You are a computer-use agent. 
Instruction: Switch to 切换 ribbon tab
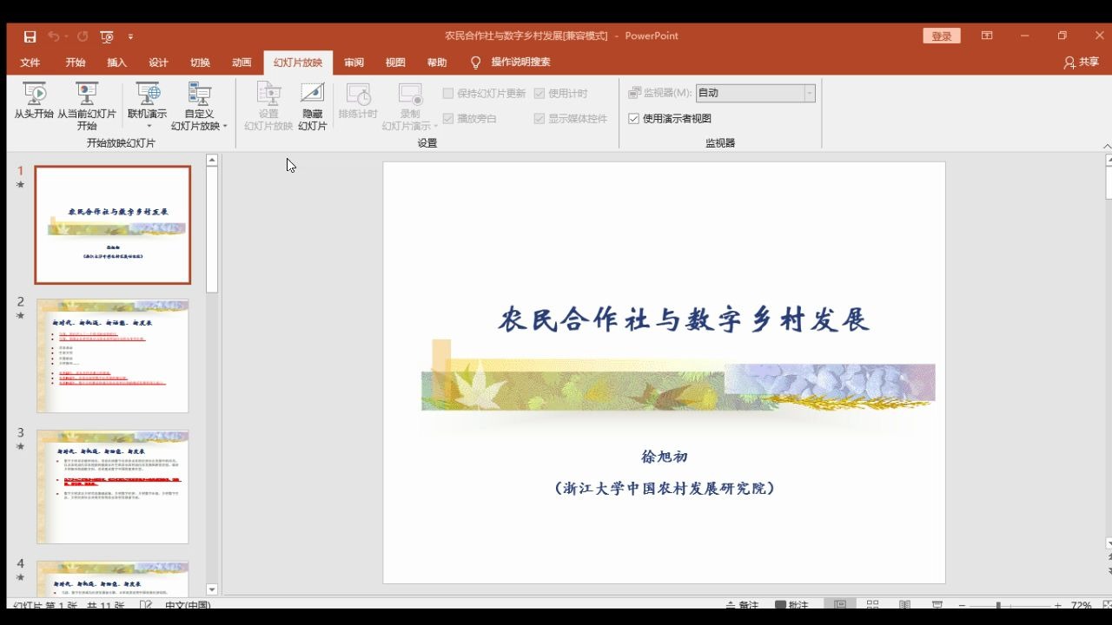[201, 62]
